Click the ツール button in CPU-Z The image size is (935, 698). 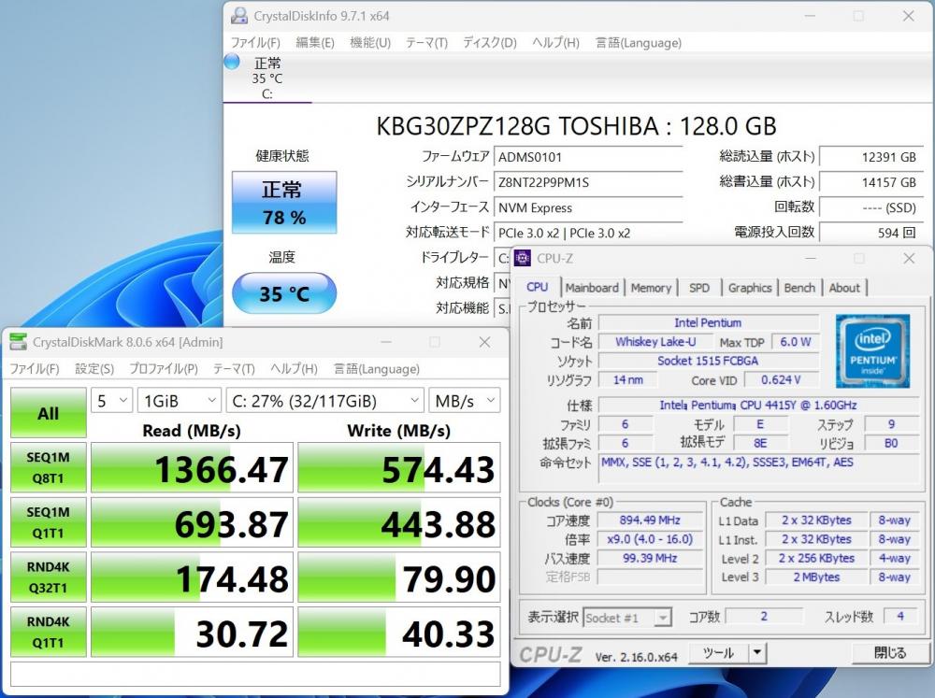pyautogui.click(x=717, y=653)
